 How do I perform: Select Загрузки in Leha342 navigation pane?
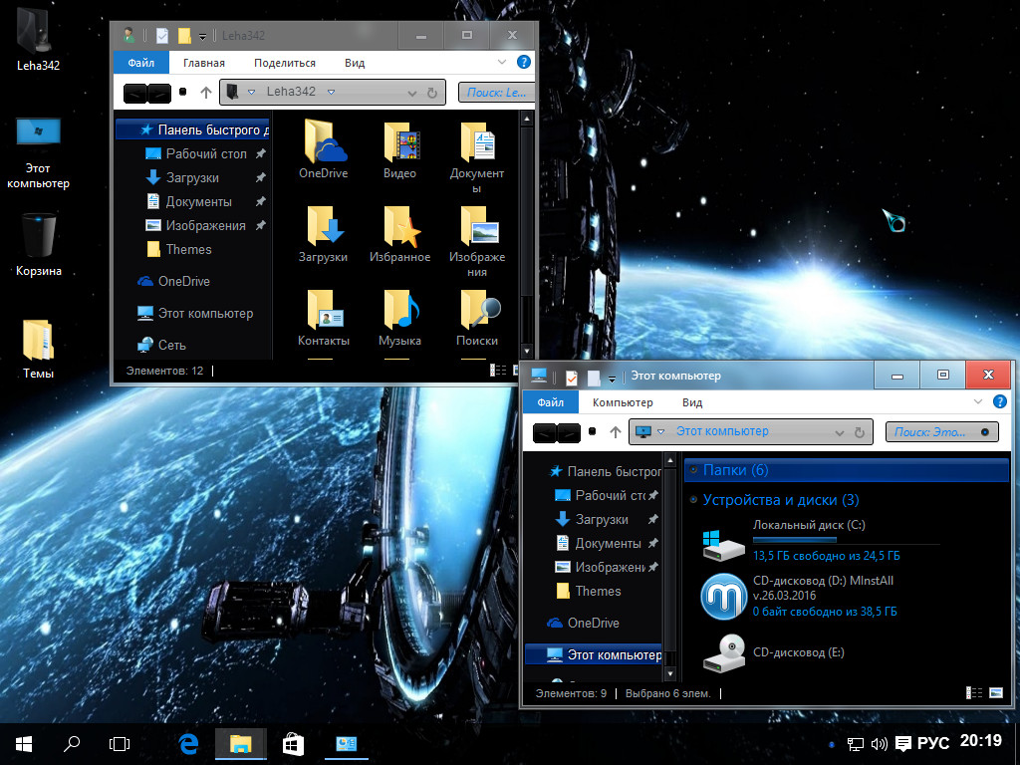192,177
